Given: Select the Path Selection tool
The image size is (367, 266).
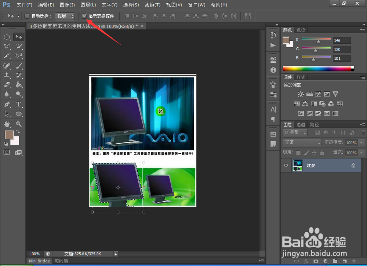Looking at the screenshot, I should coord(7,114).
